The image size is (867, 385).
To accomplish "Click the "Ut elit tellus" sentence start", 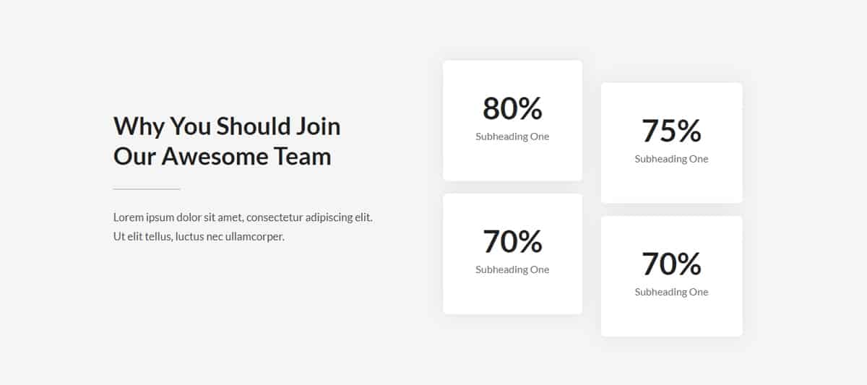I will click(142, 236).
